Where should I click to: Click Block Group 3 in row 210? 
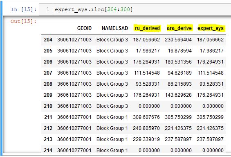[x=112, y=106]
